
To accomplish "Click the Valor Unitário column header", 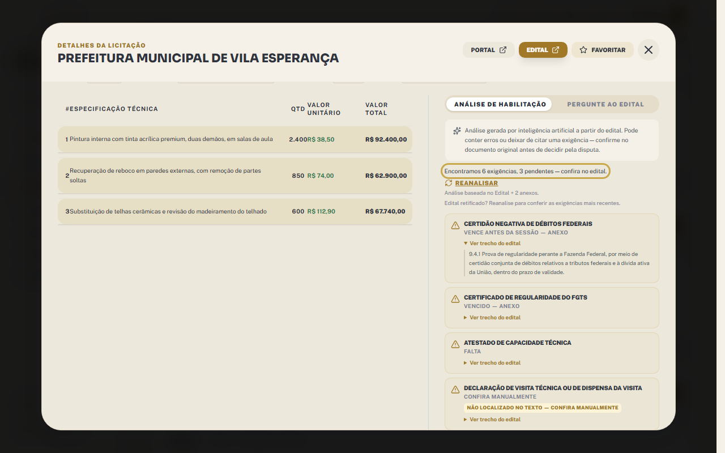I will click(324, 109).
